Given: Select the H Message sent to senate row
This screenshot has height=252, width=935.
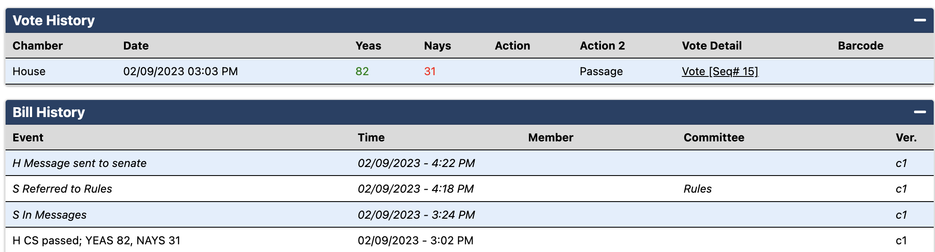Looking at the screenshot, I should coord(80,163).
